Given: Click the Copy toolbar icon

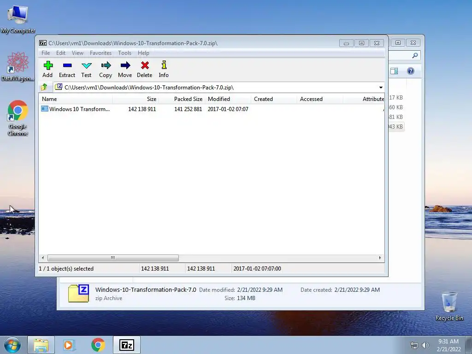Looking at the screenshot, I should click(106, 69).
